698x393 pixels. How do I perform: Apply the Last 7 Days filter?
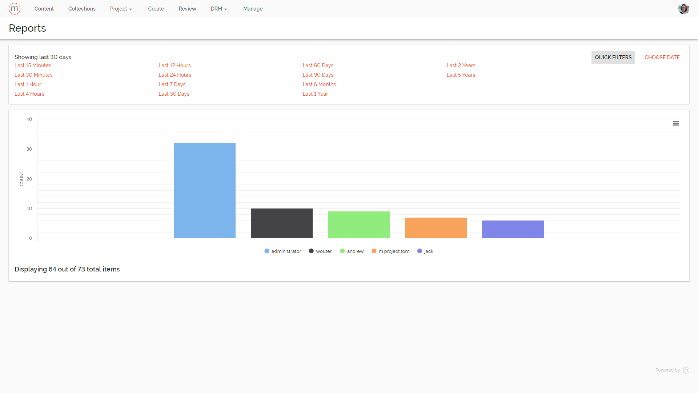[172, 84]
